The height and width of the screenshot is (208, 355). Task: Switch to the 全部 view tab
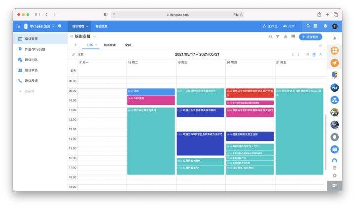[x=128, y=45]
